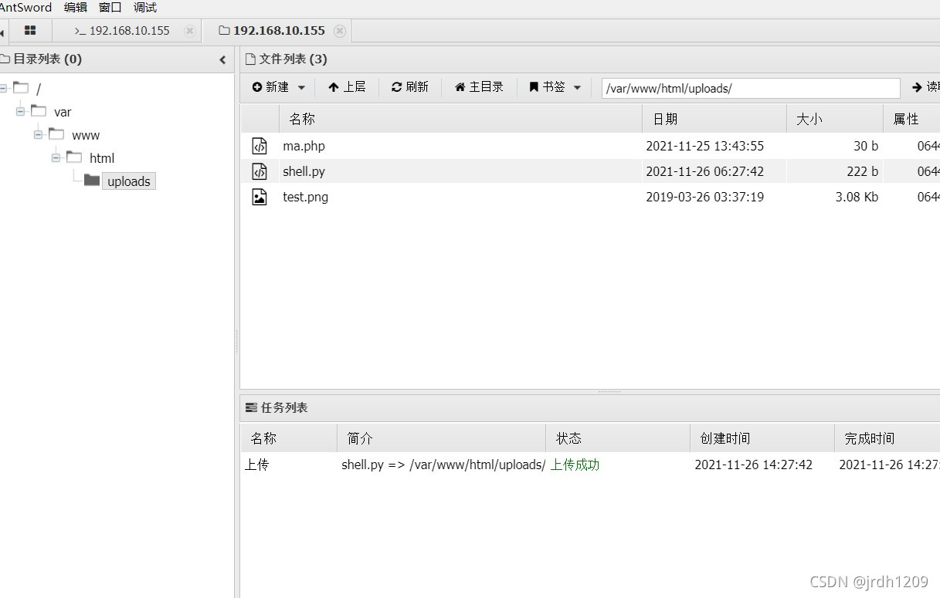Select the ma.php file name
The image size is (940, 598).
304,146
